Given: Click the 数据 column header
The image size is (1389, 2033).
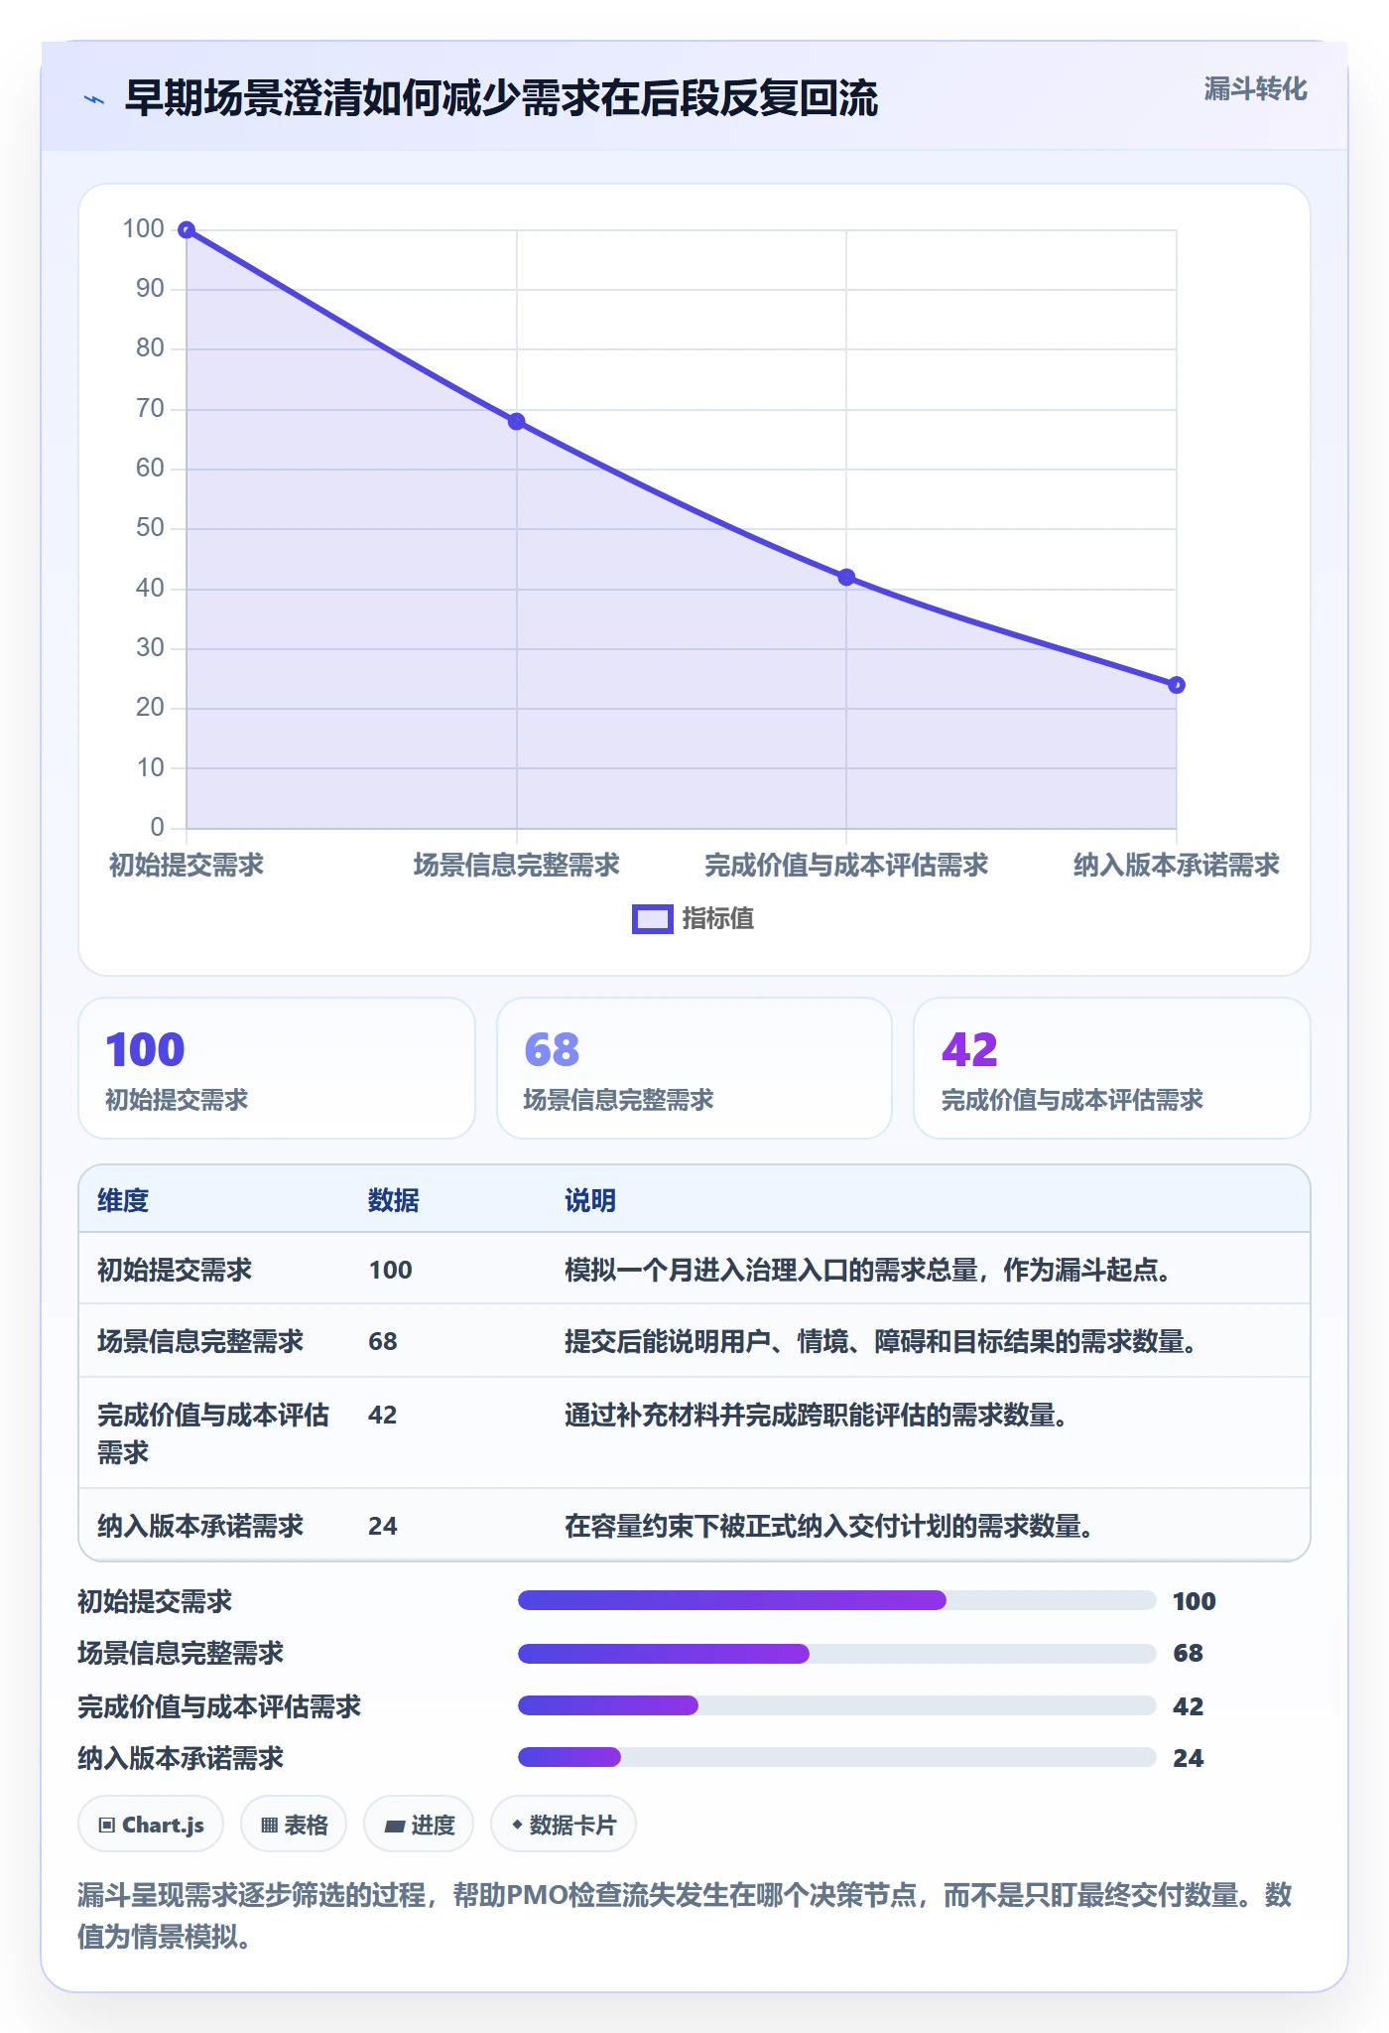Looking at the screenshot, I should pos(394,1201).
